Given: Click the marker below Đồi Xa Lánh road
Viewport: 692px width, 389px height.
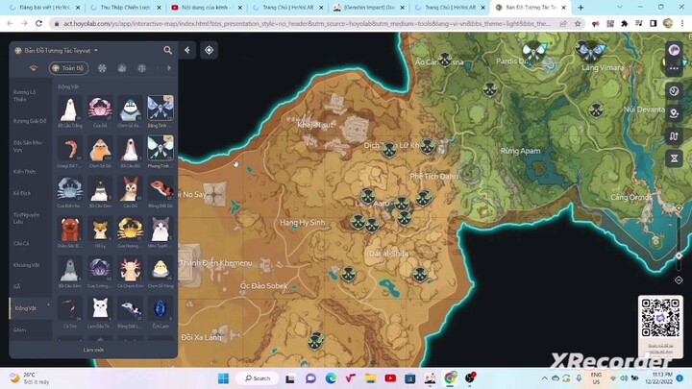Looking at the screenshot, I should pos(316,341).
